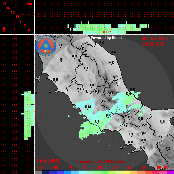
Task: Click the TE city marker on the map
Action: click(117, 86)
